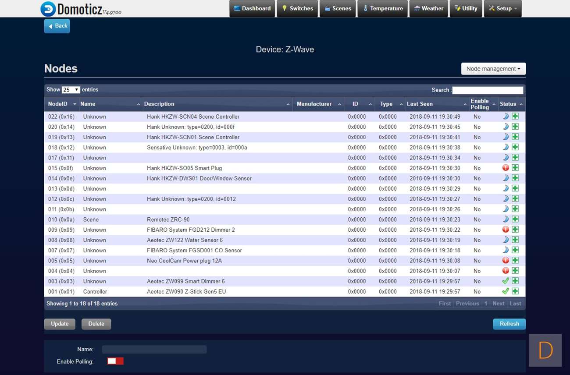
Task: Click the Search input field
Action: [x=488, y=90]
